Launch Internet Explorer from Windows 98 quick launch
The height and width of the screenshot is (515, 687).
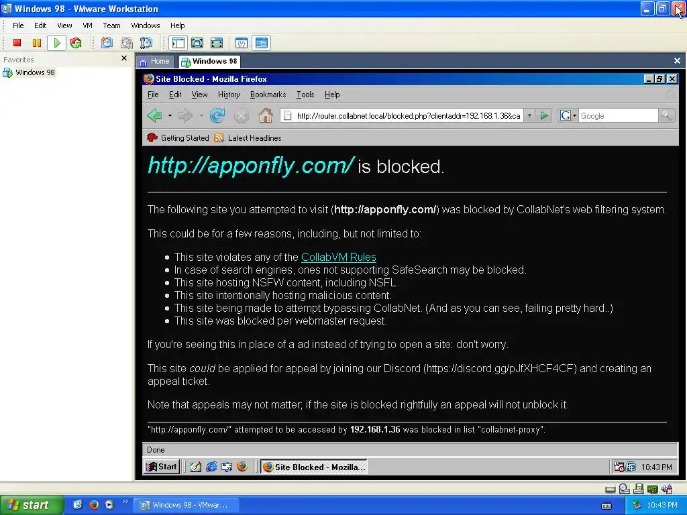click(x=211, y=467)
